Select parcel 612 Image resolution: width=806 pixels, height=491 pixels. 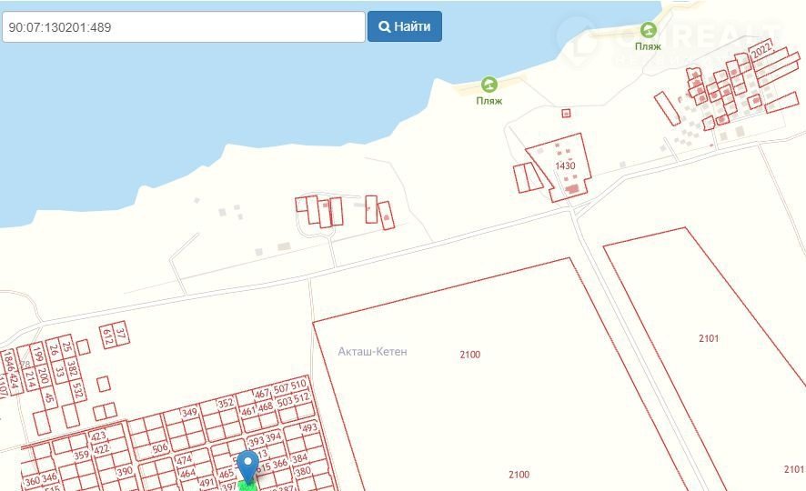point(108,337)
